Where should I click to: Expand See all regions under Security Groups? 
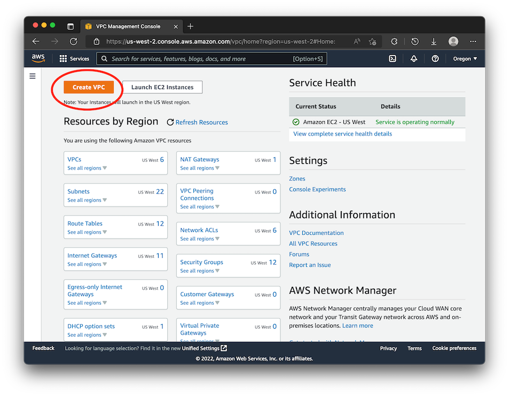pos(200,271)
